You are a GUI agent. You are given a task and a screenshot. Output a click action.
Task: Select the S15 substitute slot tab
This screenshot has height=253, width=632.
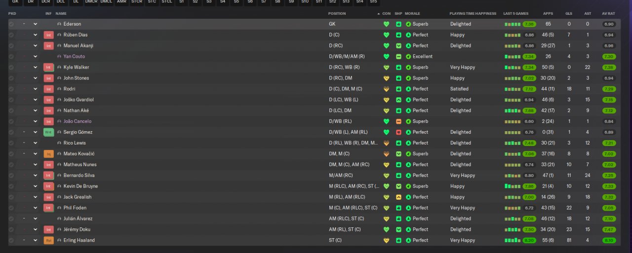373,2
